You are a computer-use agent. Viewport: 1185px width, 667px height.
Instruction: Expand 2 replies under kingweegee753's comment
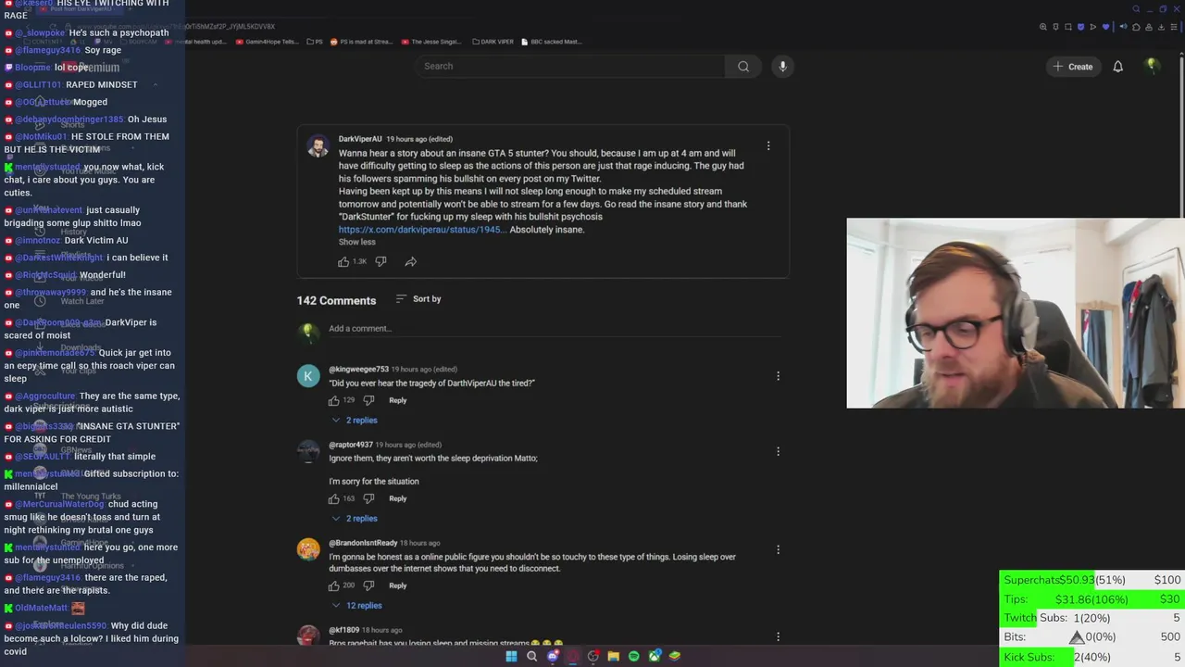point(355,421)
